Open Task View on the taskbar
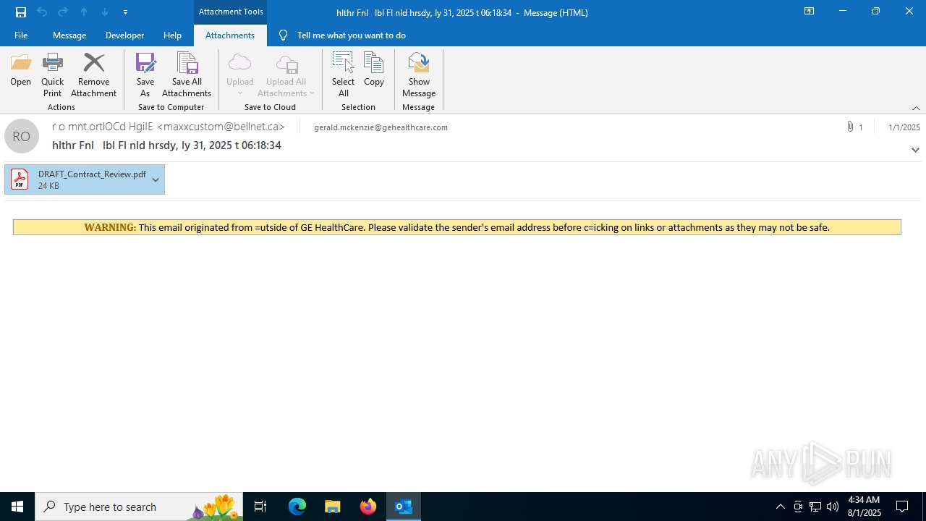The width and height of the screenshot is (926, 521). (260, 507)
